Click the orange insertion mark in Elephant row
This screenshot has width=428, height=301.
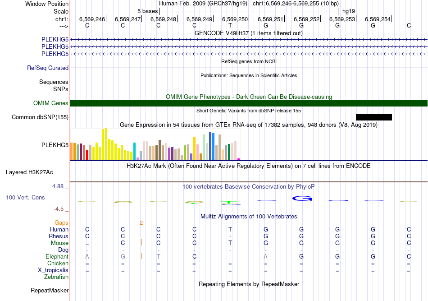141,256
